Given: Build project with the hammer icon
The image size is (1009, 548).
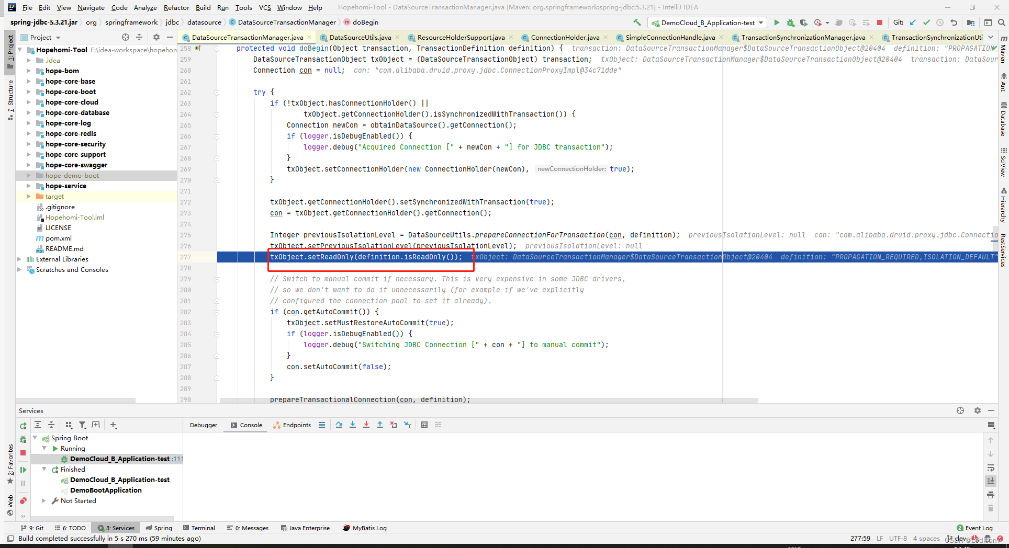Looking at the screenshot, I should click(637, 22).
